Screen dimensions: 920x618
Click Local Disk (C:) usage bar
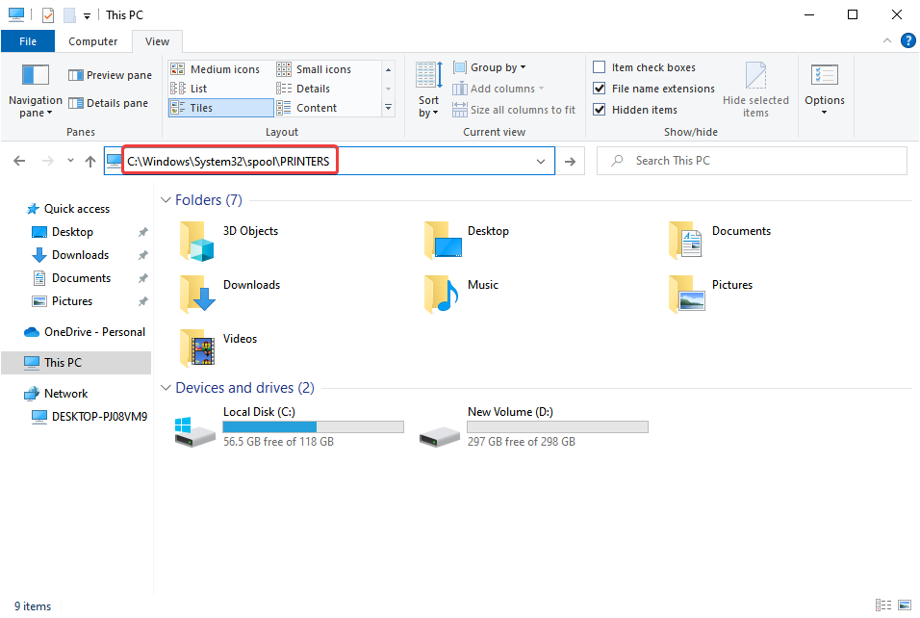tap(314, 427)
